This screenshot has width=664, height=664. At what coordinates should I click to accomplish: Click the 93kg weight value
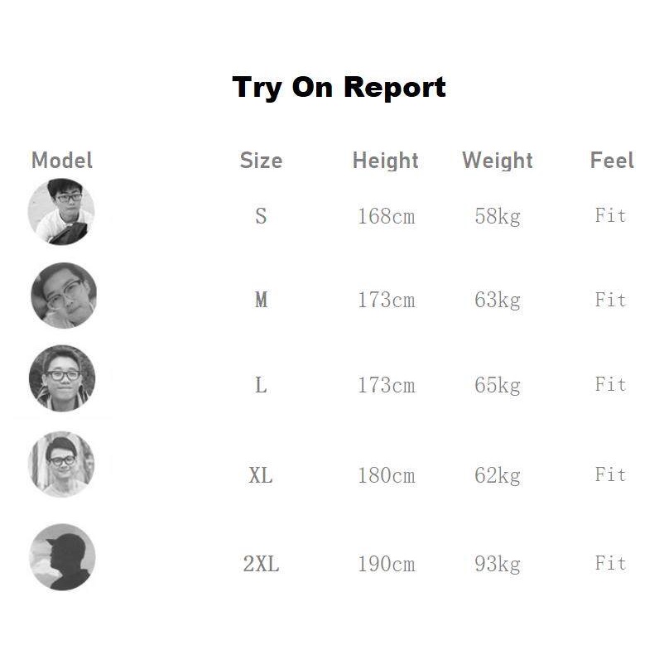pos(498,565)
